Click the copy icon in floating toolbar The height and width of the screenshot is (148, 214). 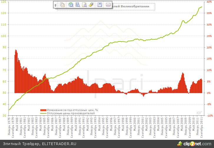(x=62, y=5)
